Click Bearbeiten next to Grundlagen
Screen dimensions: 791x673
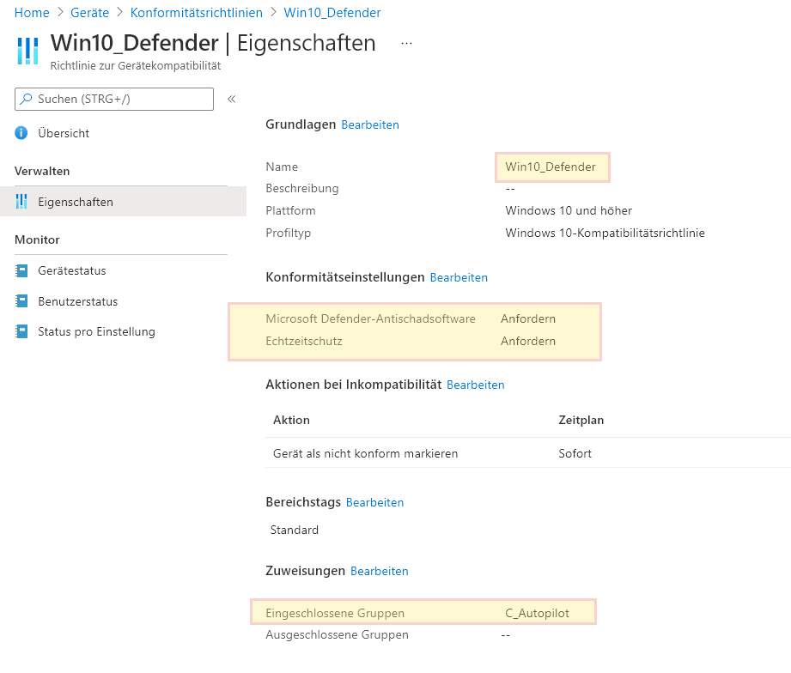point(370,124)
